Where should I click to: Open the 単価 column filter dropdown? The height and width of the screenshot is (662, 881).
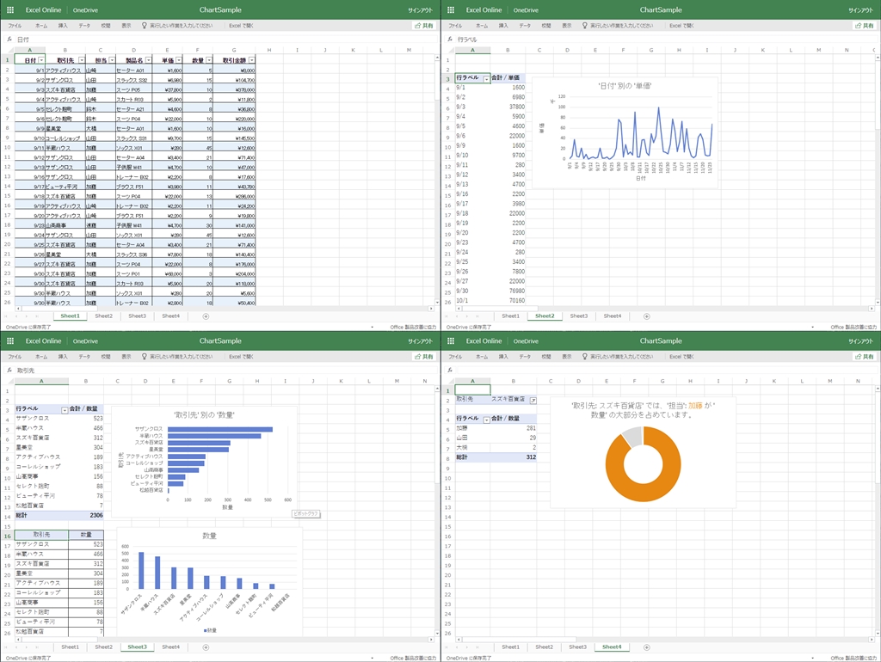pos(179,60)
